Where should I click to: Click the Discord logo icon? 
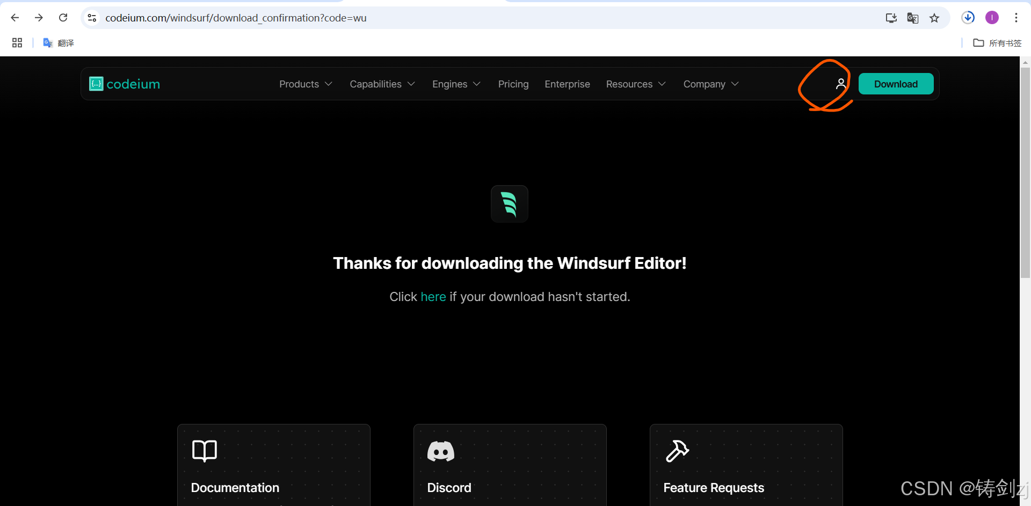click(x=441, y=451)
